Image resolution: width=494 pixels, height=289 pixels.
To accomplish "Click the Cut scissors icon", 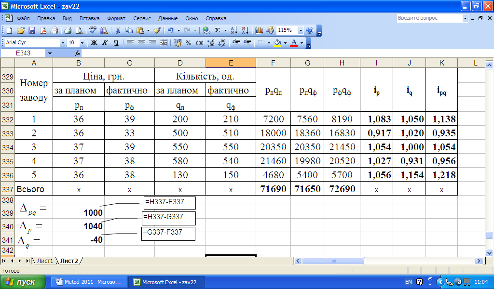I will [117, 30].
